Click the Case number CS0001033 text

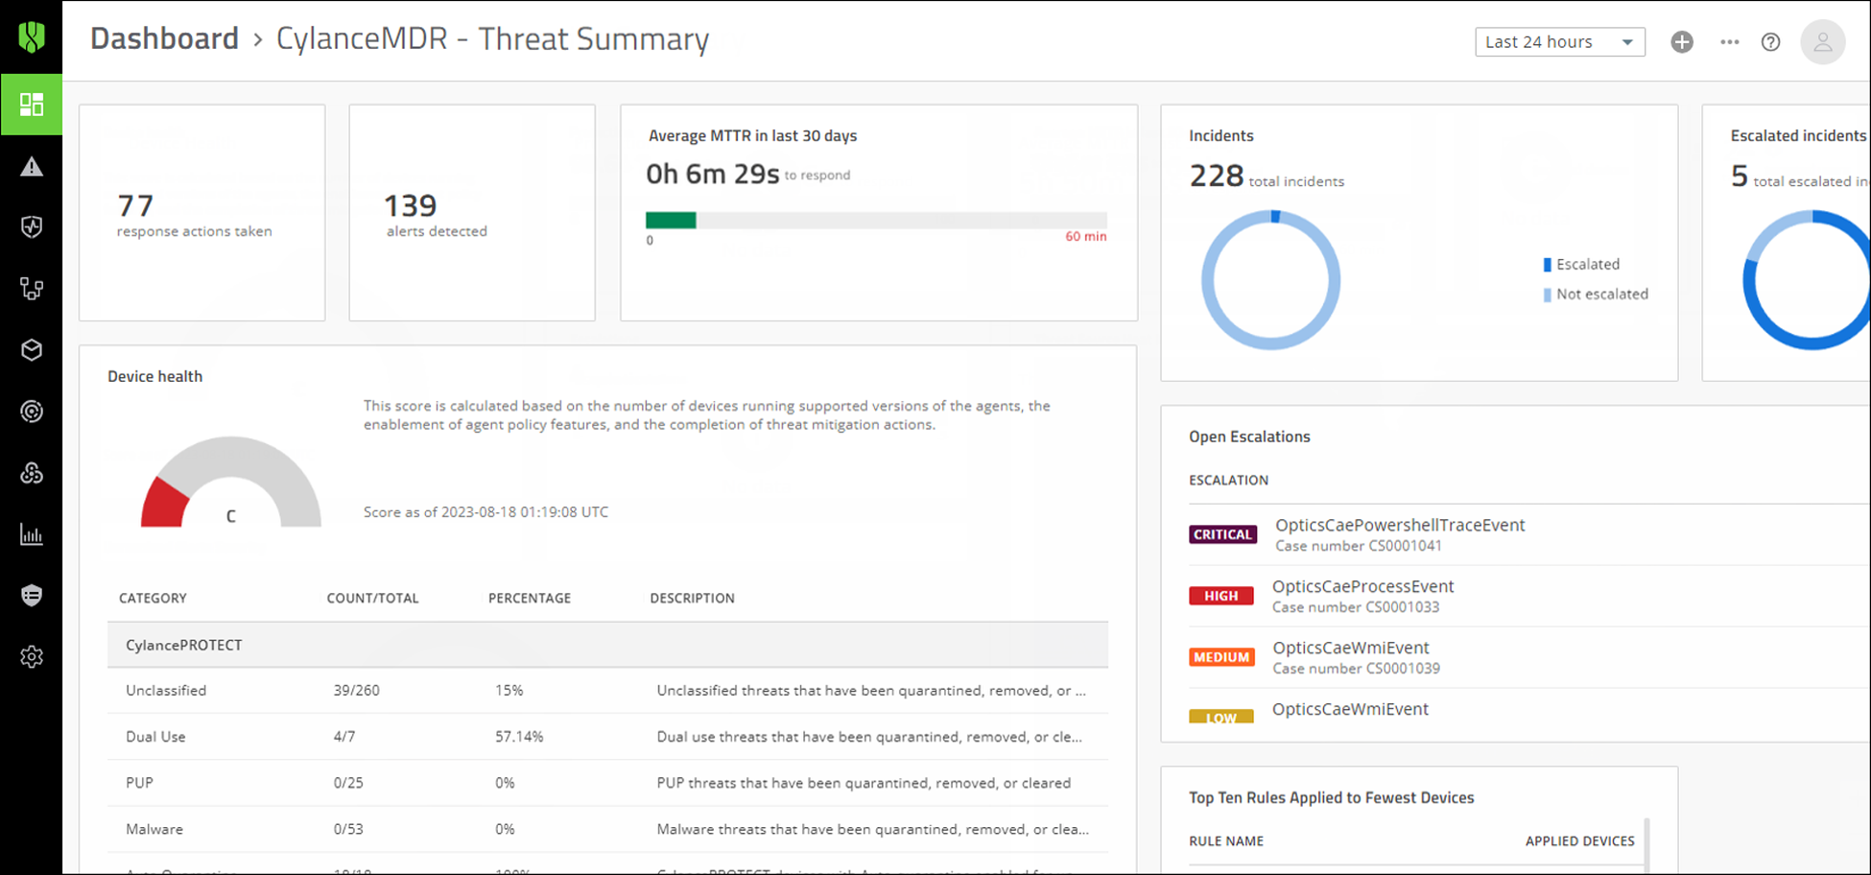pyautogui.click(x=1356, y=607)
